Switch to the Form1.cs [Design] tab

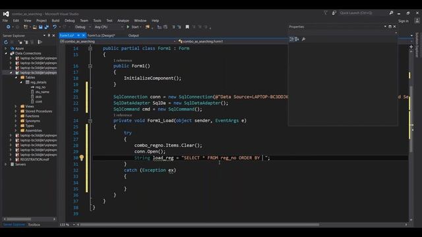(101, 36)
